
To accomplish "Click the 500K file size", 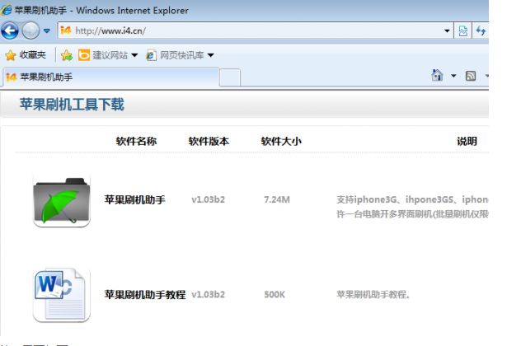I will pyautogui.click(x=275, y=295).
